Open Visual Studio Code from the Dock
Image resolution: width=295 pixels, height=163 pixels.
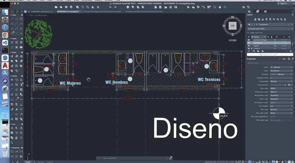(5, 43)
